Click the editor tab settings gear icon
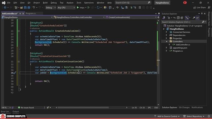 point(159,14)
